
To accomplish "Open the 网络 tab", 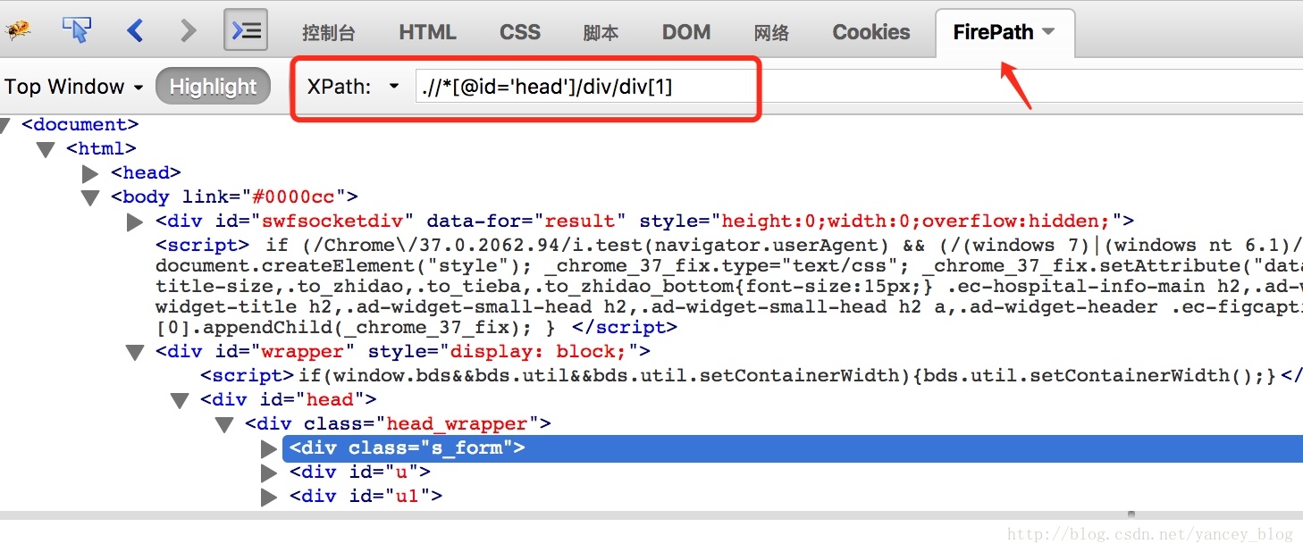I will click(771, 33).
